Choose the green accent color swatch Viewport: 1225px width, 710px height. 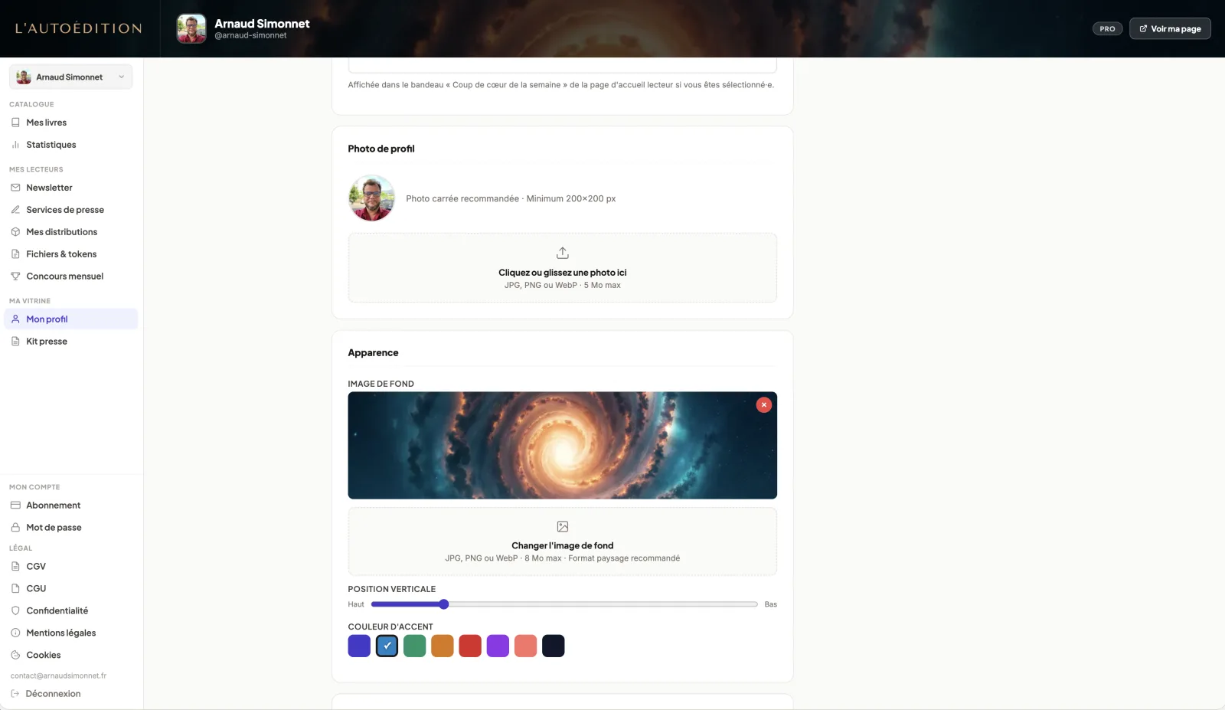(x=415, y=646)
